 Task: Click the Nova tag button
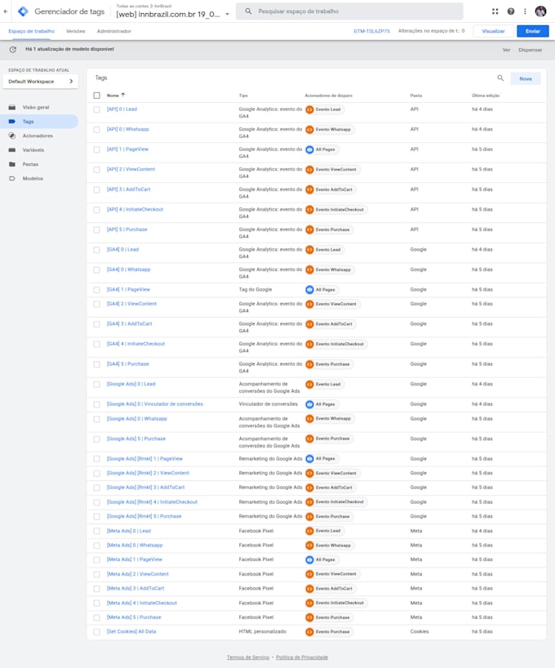526,79
